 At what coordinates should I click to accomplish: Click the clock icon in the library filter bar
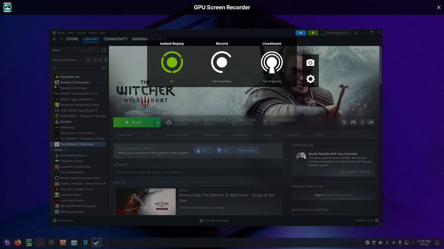100,60
